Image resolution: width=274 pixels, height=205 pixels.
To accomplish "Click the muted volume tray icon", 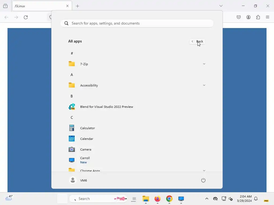I will click(231, 199).
